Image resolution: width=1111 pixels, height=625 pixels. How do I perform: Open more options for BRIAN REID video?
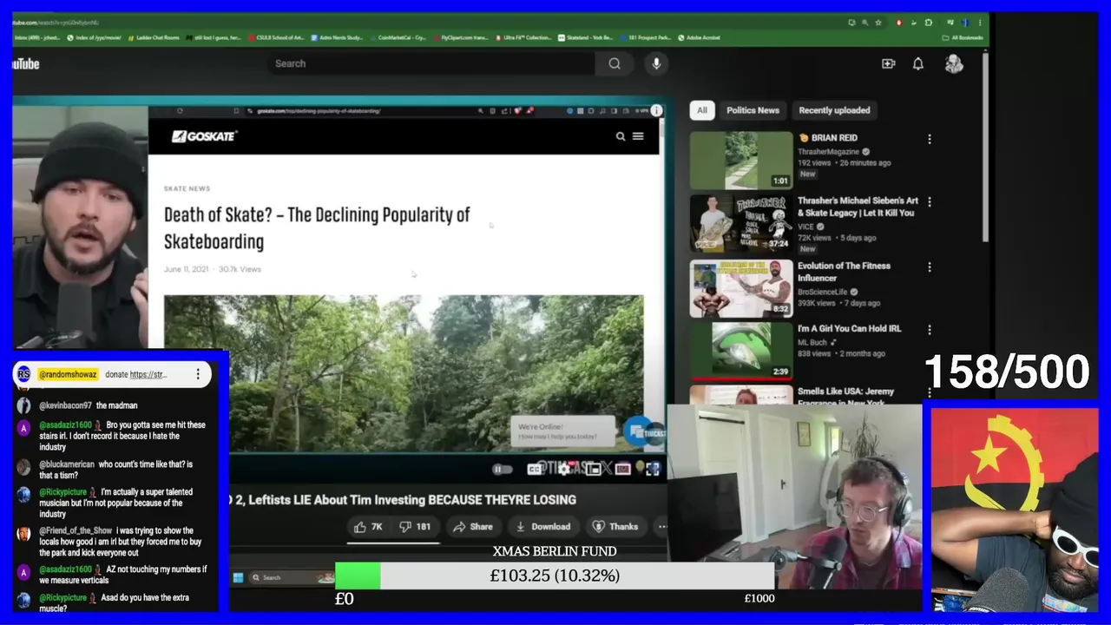coord(929,139)
